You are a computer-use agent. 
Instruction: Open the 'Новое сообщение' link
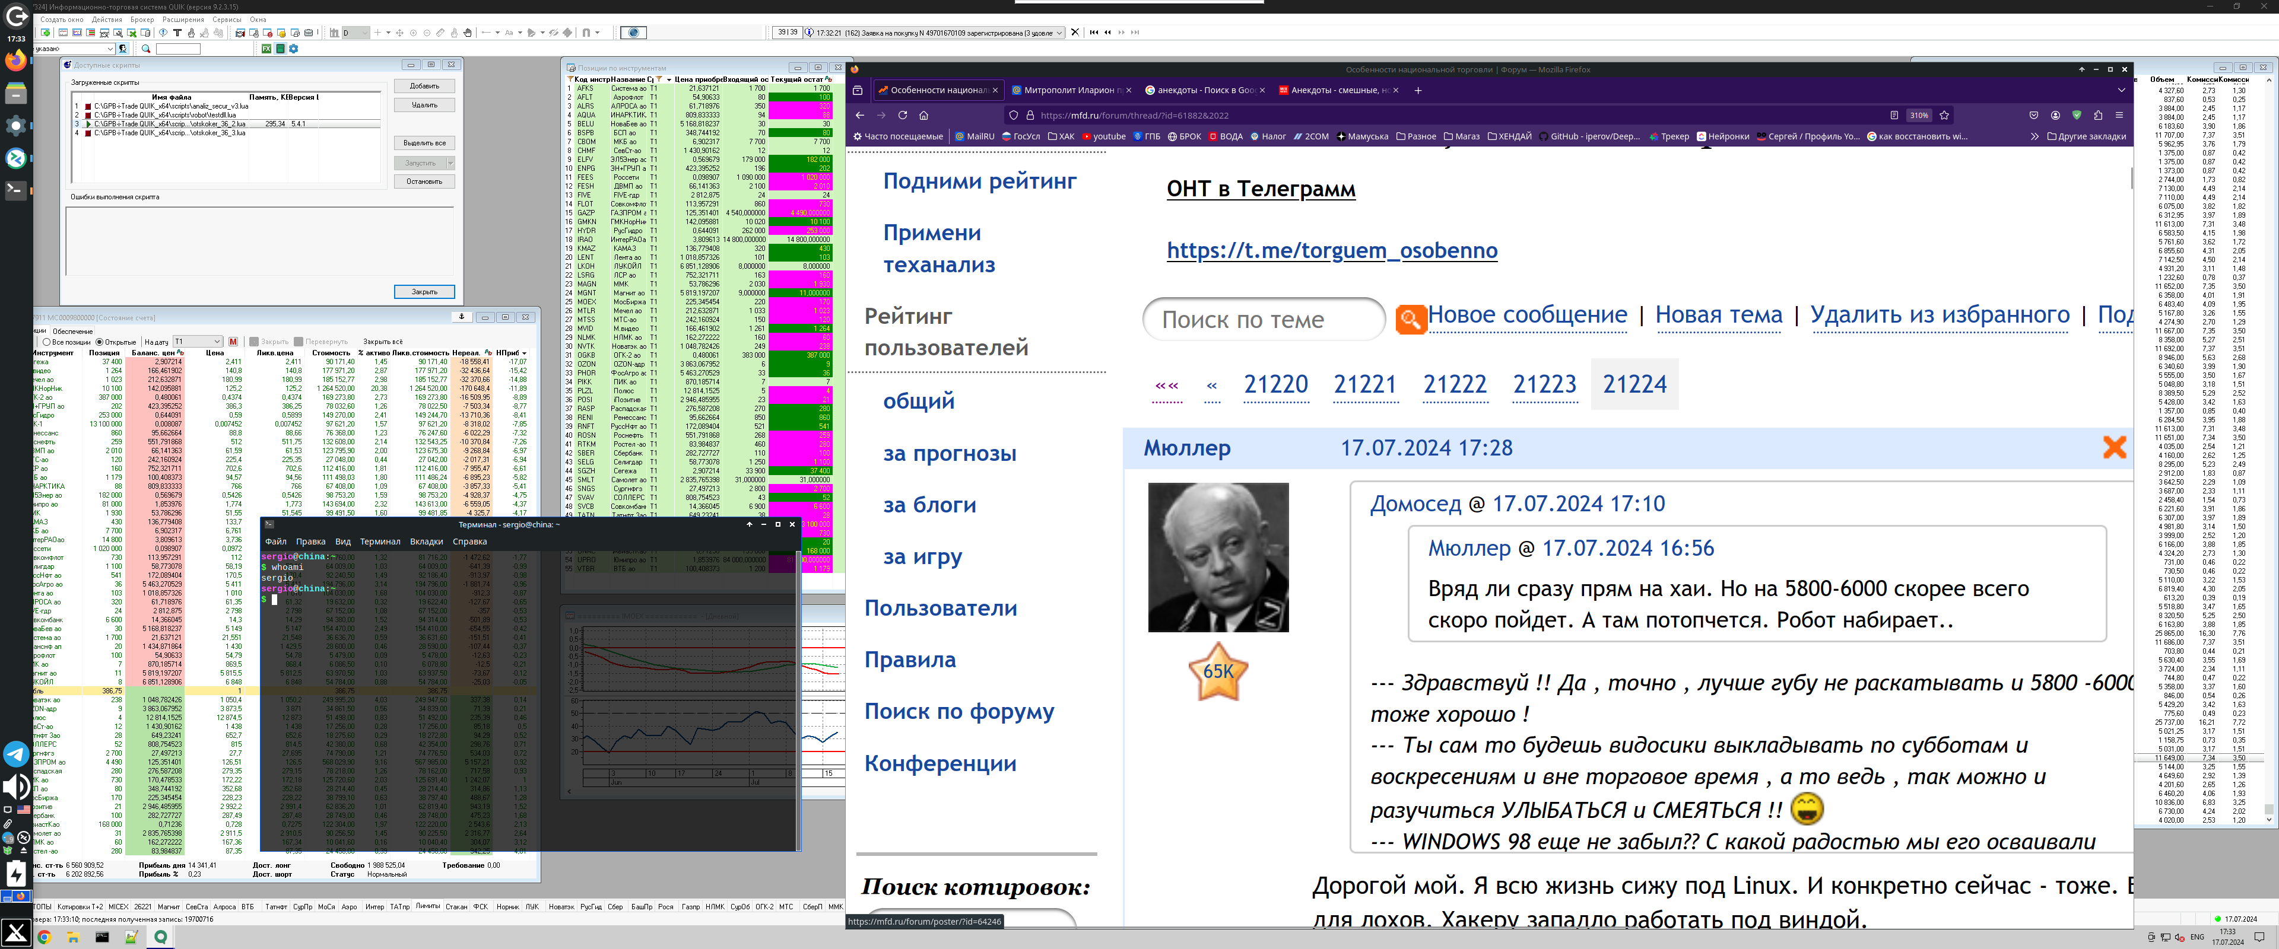coord(1527,315)
